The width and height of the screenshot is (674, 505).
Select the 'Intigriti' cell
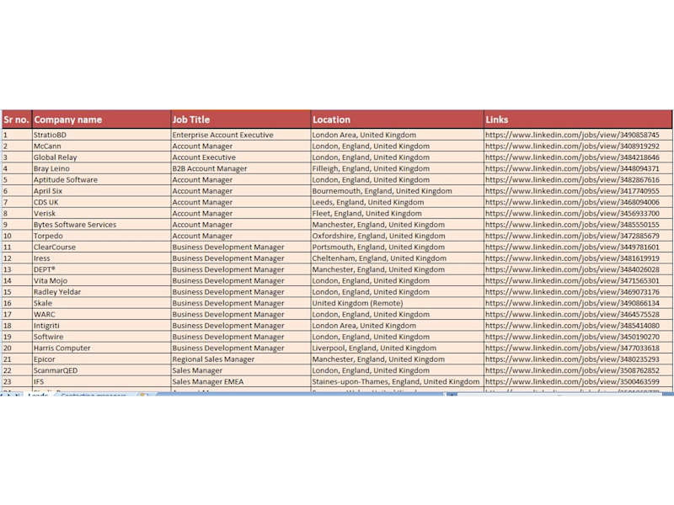(101, 326)
